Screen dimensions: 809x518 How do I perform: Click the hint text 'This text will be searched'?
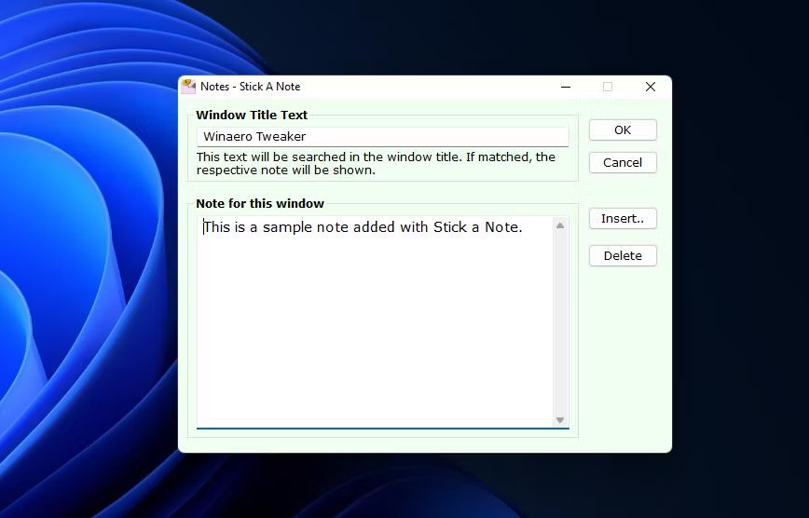(x=376, y=164)
